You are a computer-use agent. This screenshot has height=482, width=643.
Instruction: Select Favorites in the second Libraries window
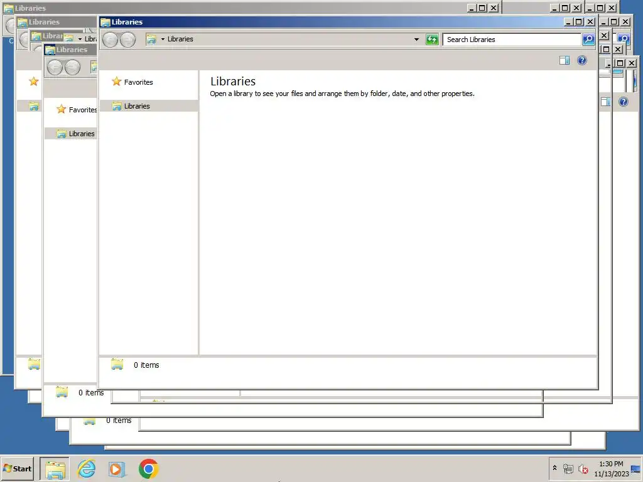coord(82,109)
